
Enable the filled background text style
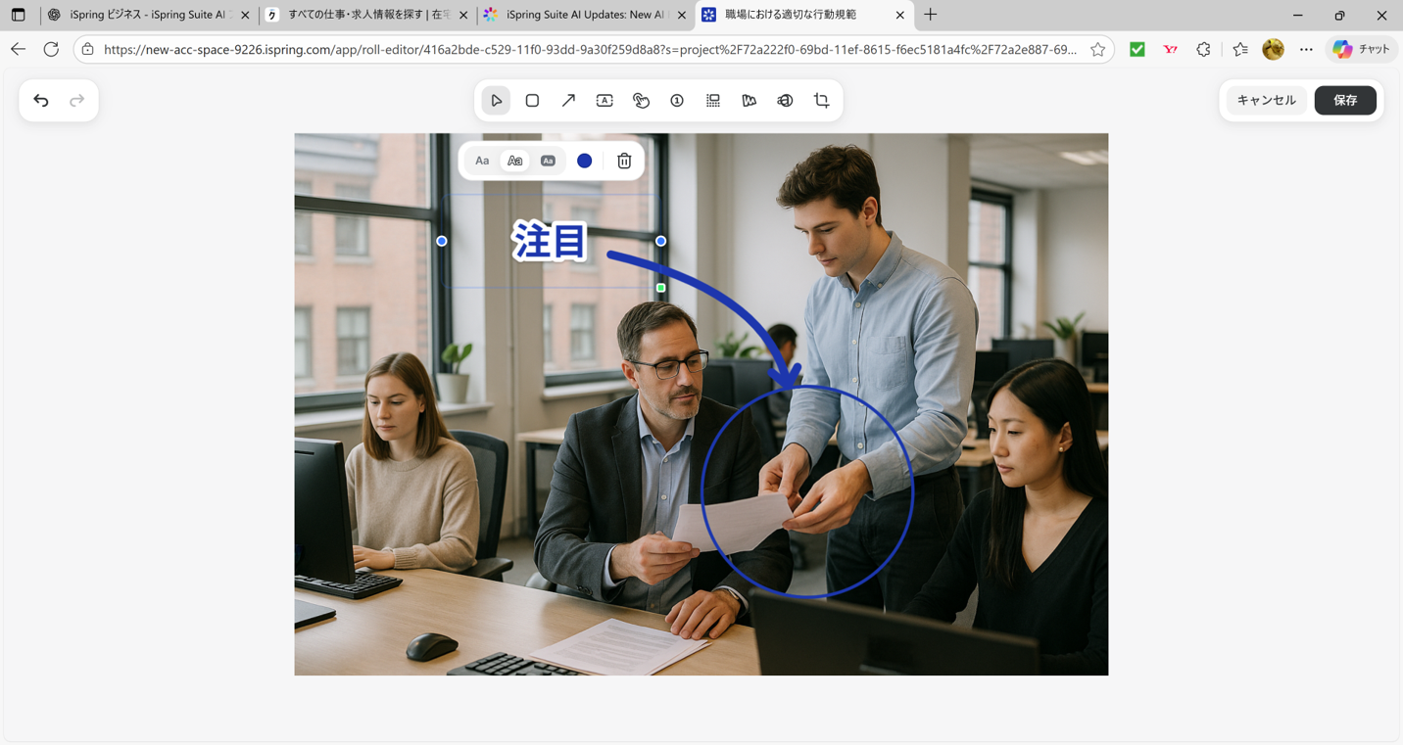pyautogui.click(x=548, y=161)
